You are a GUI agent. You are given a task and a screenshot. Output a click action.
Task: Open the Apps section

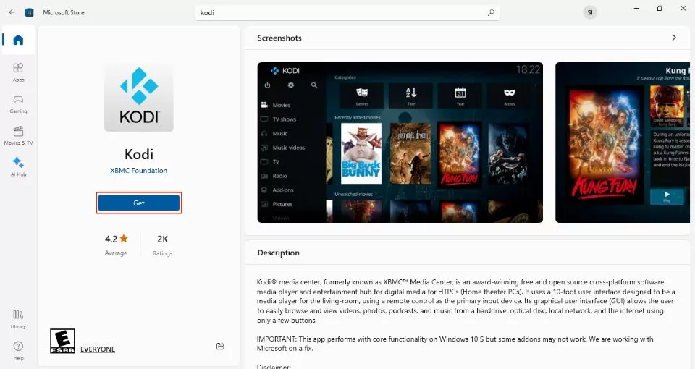point(18,72)
